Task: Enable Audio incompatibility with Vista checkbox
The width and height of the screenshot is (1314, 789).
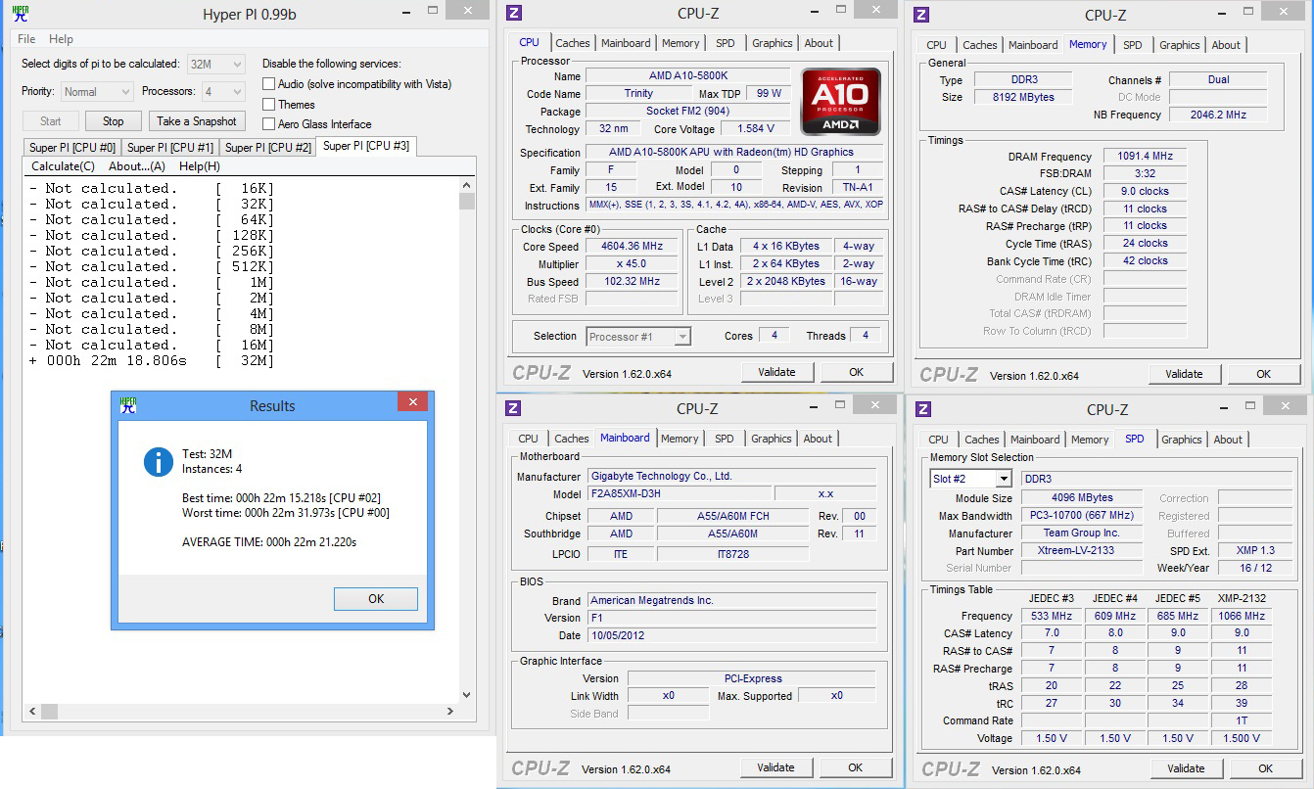Action: tap(268, 84)
